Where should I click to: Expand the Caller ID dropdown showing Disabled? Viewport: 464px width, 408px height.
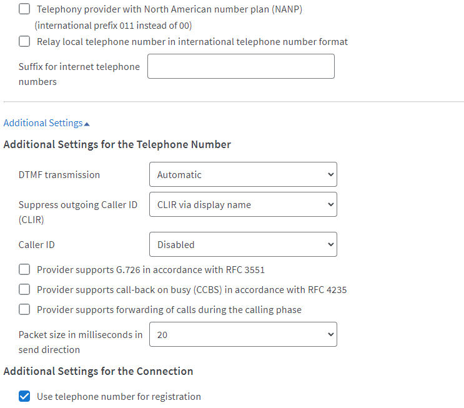(x=243, y=244)
